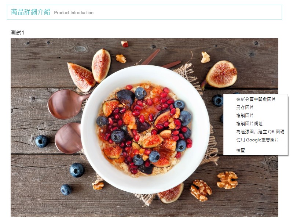Click the lower copper spoon in the photo
The width and height of the screenshot is (293, 224).
pos(69,138)
